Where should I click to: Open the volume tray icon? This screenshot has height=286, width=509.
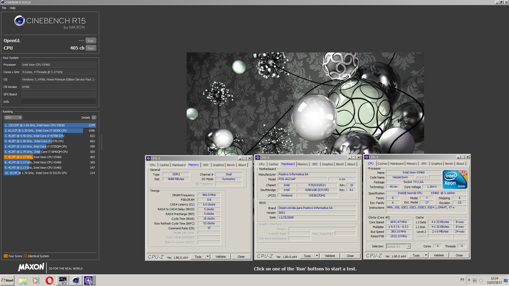pos(481,280)
